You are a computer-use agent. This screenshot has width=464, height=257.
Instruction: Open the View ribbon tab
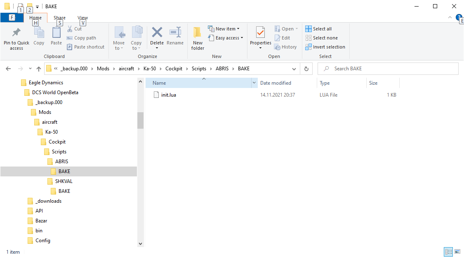click(82, 18)
